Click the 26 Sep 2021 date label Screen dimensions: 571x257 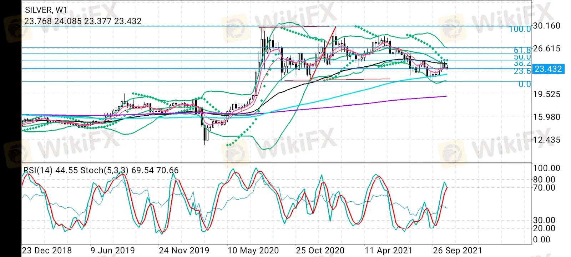[457, 251]
